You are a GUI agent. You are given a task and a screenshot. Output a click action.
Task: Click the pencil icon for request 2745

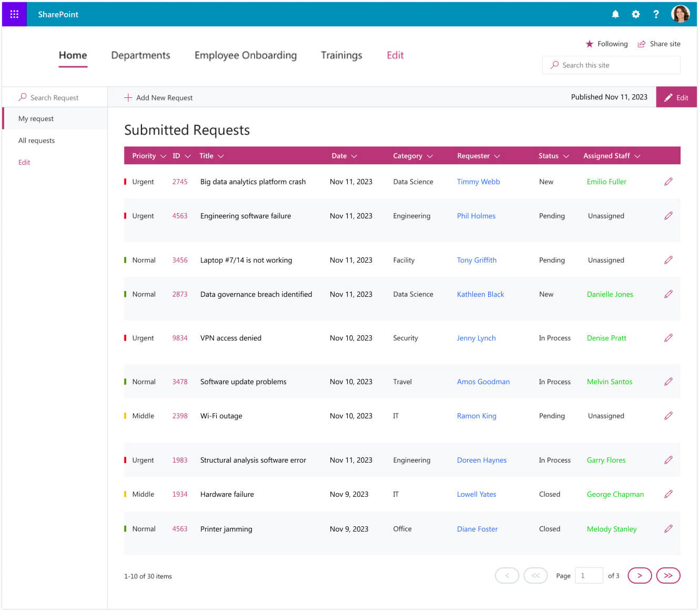point(668,182)
